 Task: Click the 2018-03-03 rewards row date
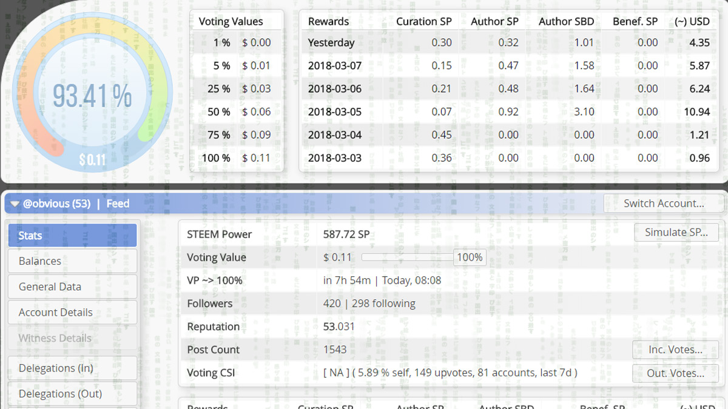335,158
